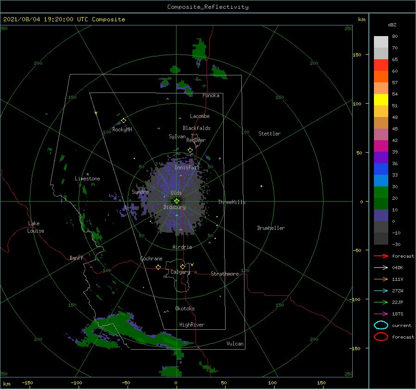Click the red forecast ellipse legend icon
Screen dimensions: 416x389
tap(381, 337)
